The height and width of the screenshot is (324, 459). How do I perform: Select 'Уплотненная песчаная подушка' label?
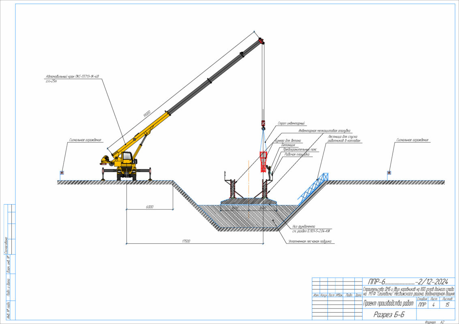310,241
